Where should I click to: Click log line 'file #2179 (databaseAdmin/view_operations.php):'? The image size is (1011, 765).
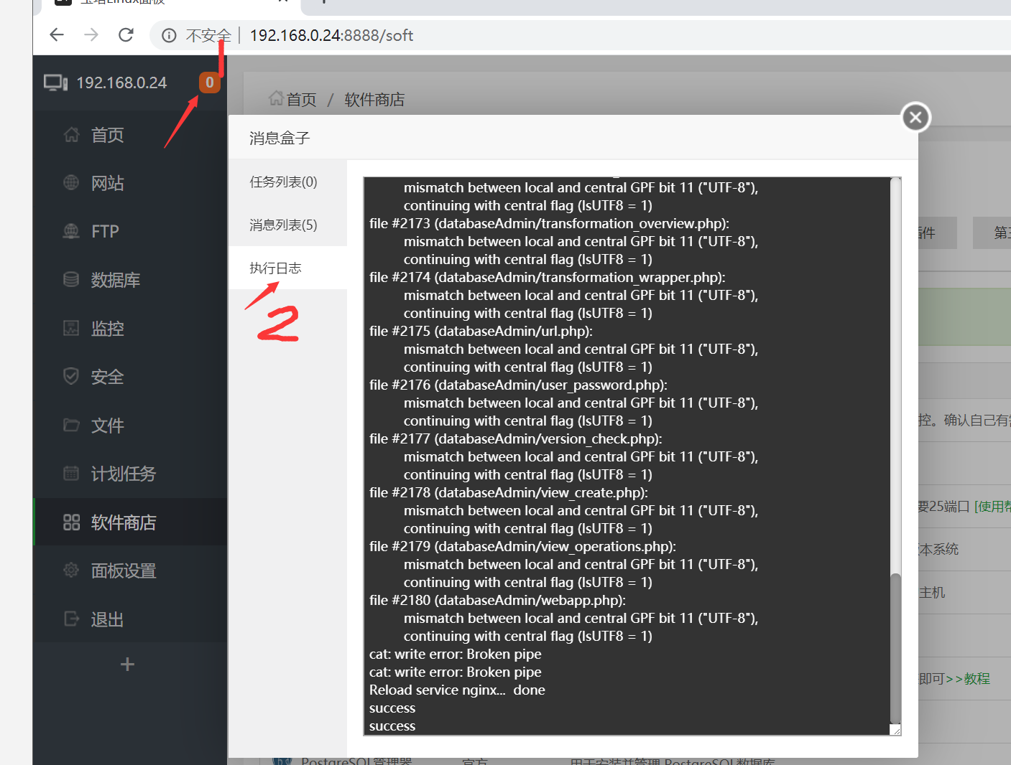coord(522,547)
